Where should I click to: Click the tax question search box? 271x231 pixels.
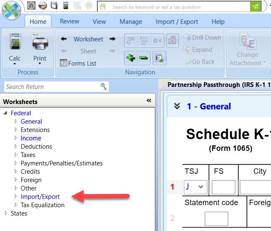176,7
